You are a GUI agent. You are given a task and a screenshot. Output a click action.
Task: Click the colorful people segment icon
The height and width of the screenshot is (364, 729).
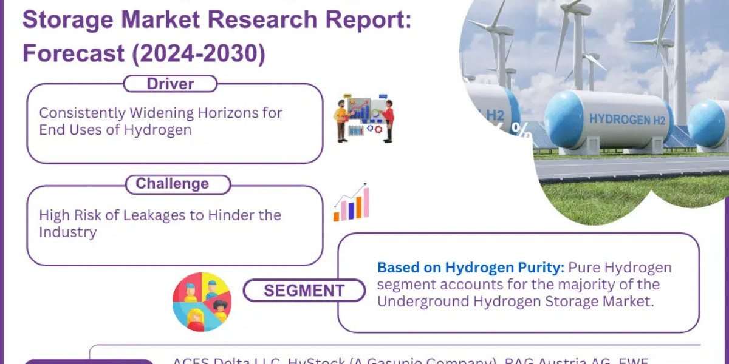pyautogui.click(x=202, y=302)
